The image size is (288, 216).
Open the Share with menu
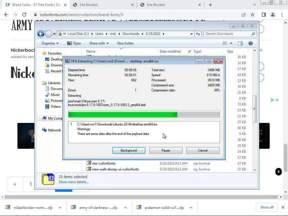tap(99, 43)
